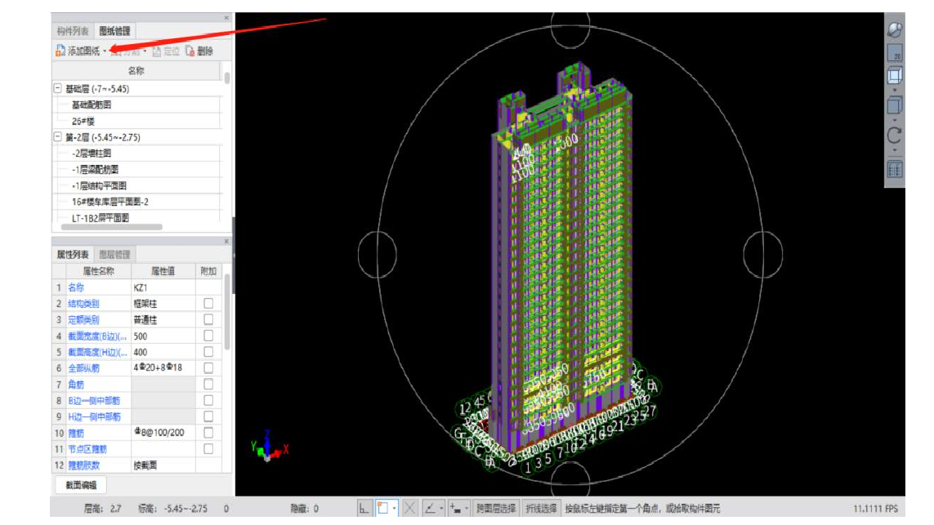
Task: Switch to the 属性列表 tab
Action: point(73,255)
